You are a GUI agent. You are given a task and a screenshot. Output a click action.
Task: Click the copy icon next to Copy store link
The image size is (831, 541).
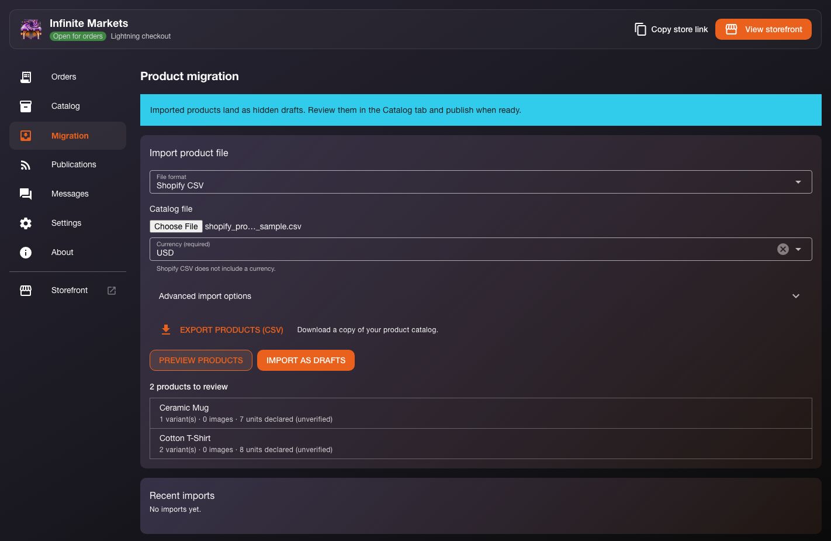click(640, 29)
